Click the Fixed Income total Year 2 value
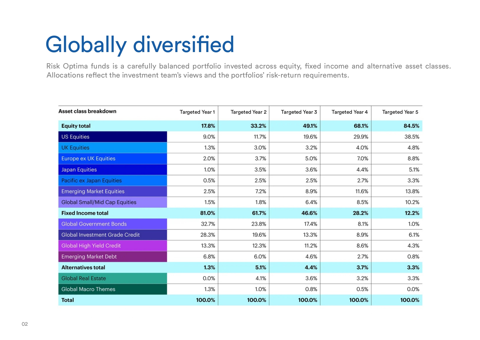This screenshot has width=480, height=340. [259, 213]
